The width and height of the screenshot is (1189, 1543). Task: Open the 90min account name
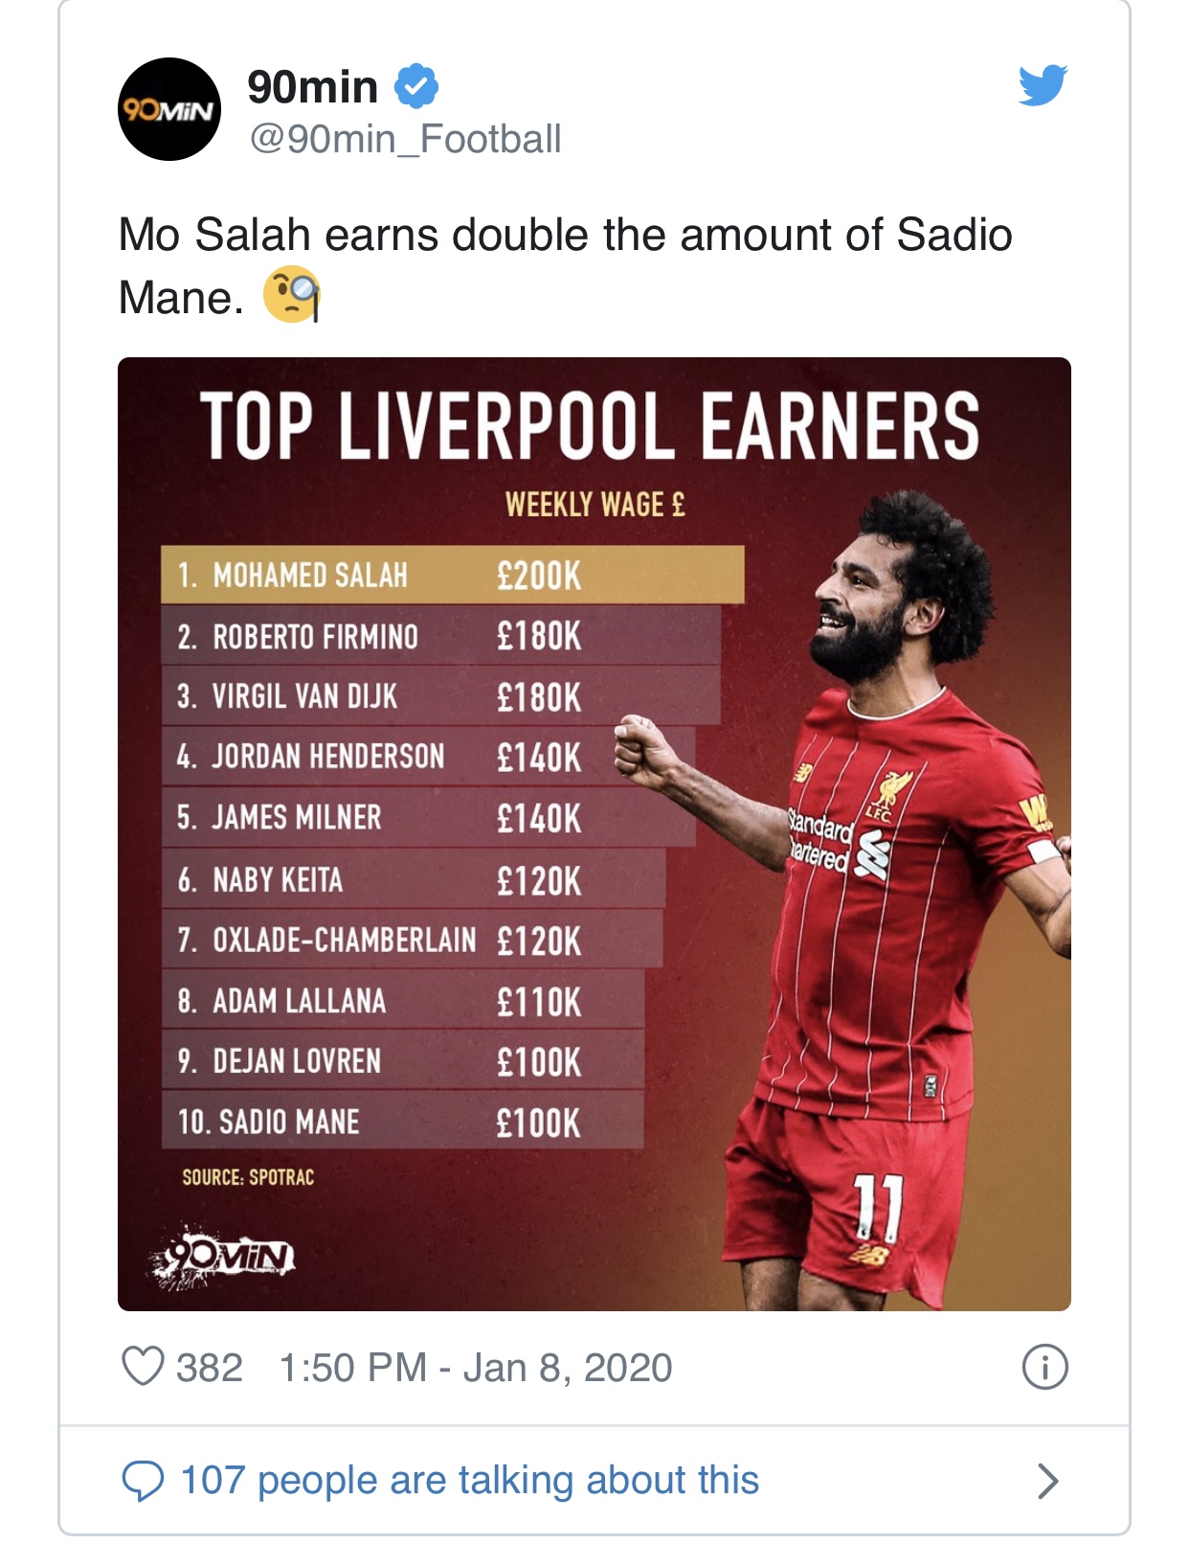point(313,87)
